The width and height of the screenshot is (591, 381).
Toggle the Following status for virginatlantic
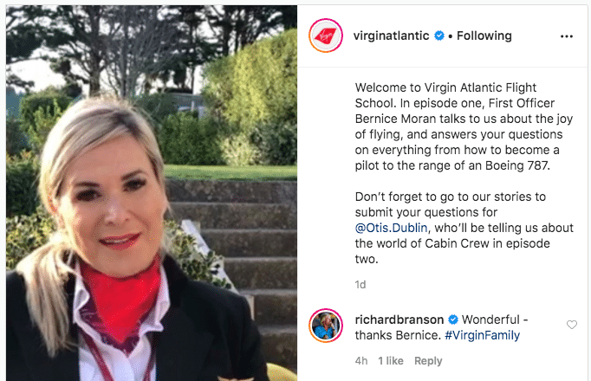coord(484,36)
